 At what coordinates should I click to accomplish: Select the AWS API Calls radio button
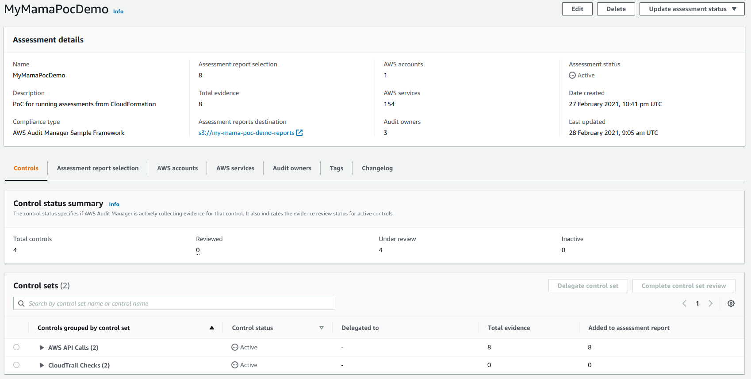click(x=16, y=347)
